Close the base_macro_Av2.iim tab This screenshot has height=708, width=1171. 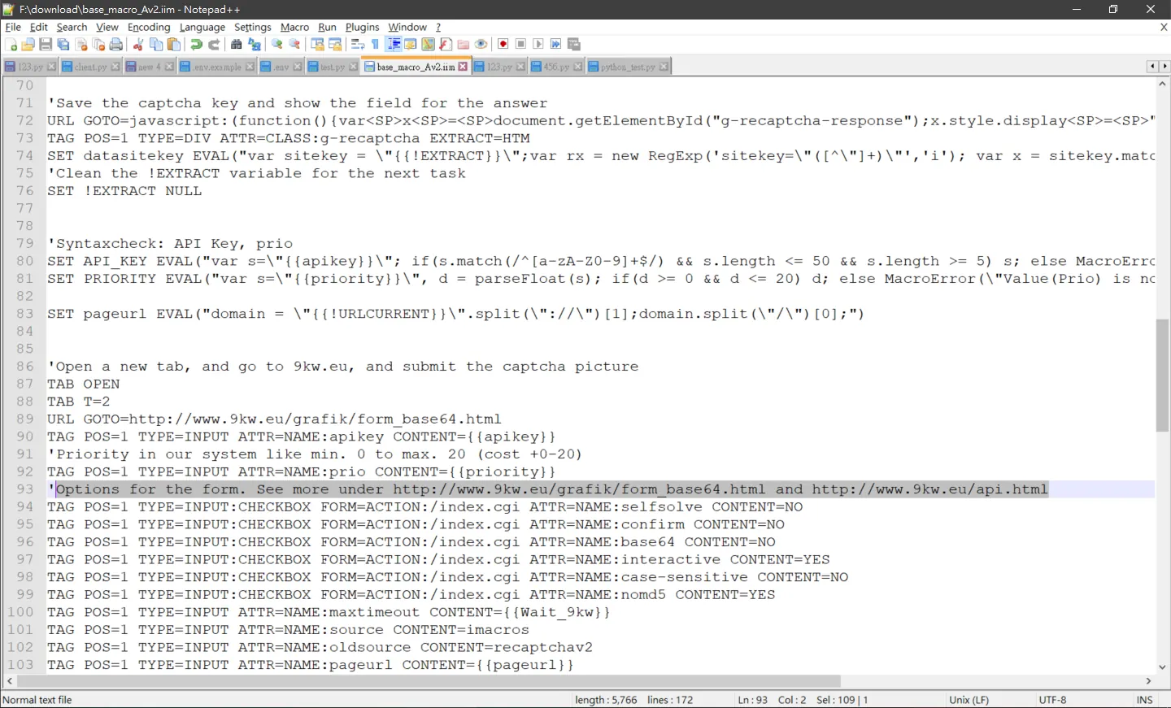[463, 67]
